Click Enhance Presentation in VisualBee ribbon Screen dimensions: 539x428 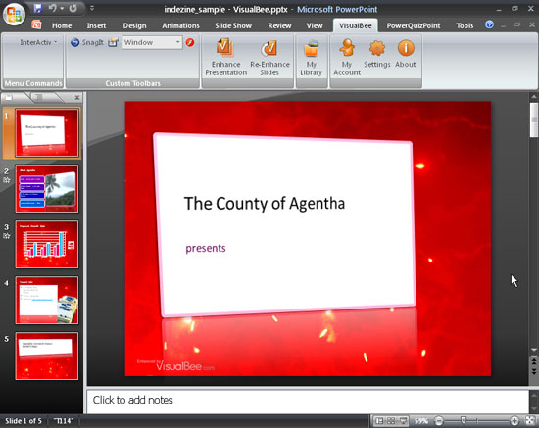coord(225,57)
